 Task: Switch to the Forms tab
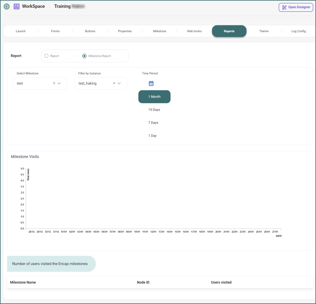pos(55,31)
